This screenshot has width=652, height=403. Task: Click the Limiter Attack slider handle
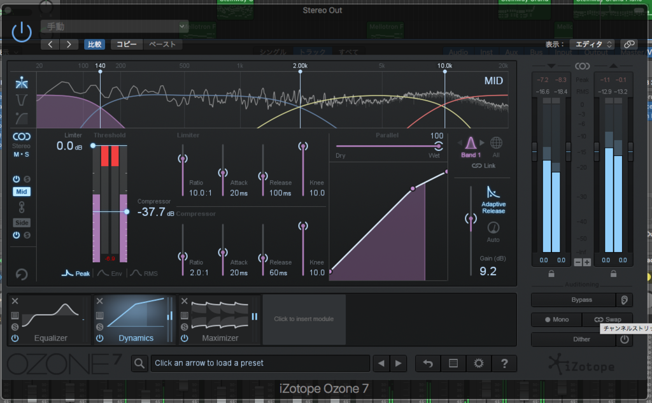tap(223, 173)
